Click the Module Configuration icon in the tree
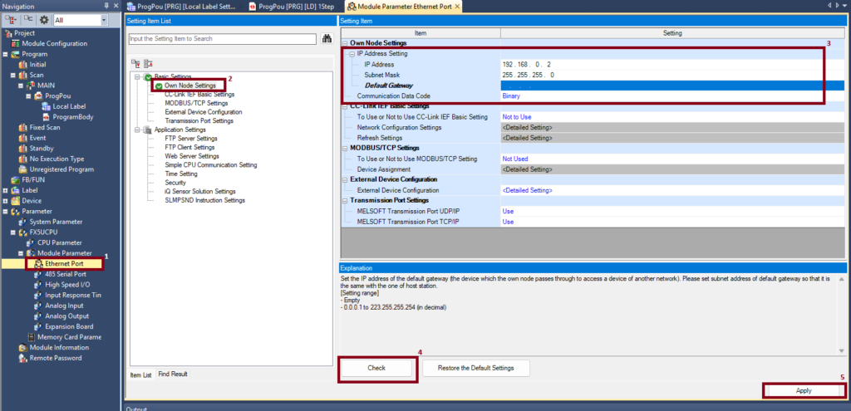Screen dimensions: 851x411 (x=15, y=43)
